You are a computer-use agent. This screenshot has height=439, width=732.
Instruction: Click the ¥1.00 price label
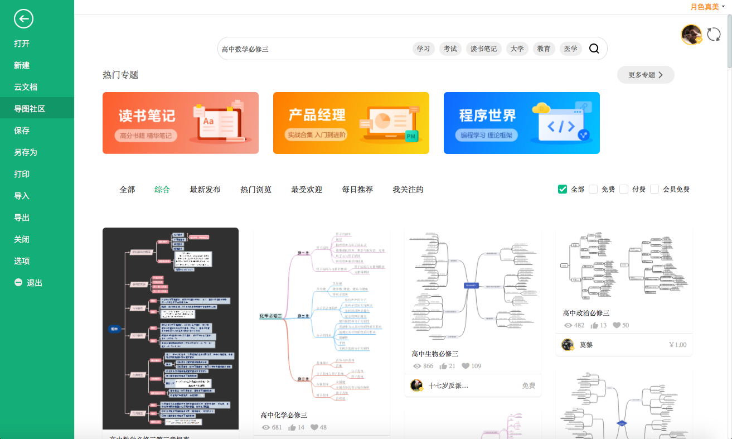click(677, 345)
